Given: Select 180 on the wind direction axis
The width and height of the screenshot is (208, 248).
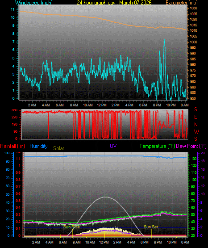Looking at the screenshot, I should [15, 125].
